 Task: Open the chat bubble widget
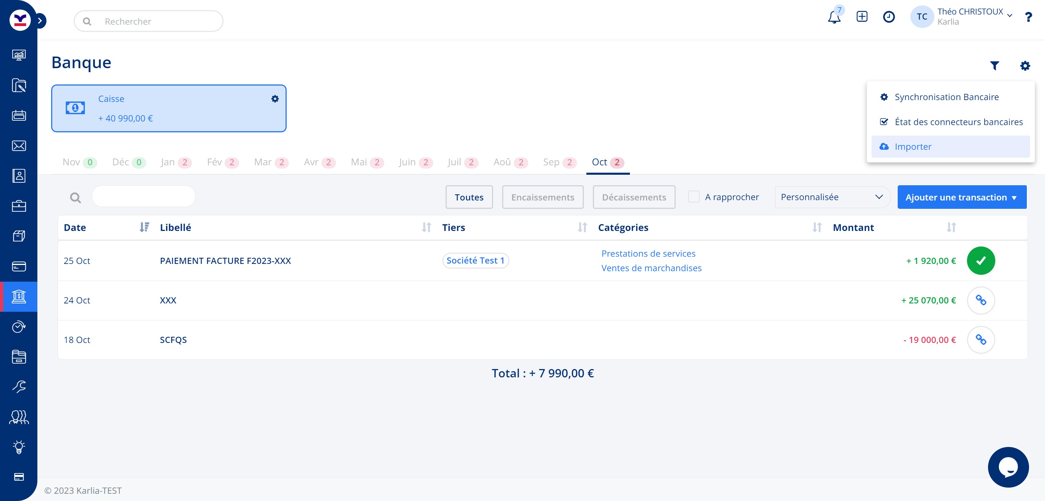(x=1008, y=467)
